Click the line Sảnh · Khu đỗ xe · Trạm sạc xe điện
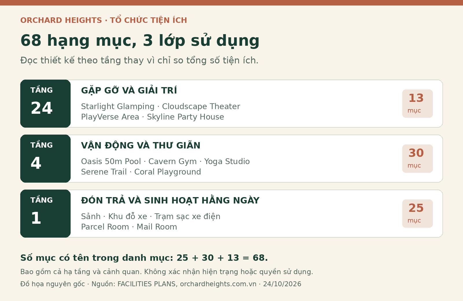The width and height of the screenshot is (463, 301). coord(151,216)
